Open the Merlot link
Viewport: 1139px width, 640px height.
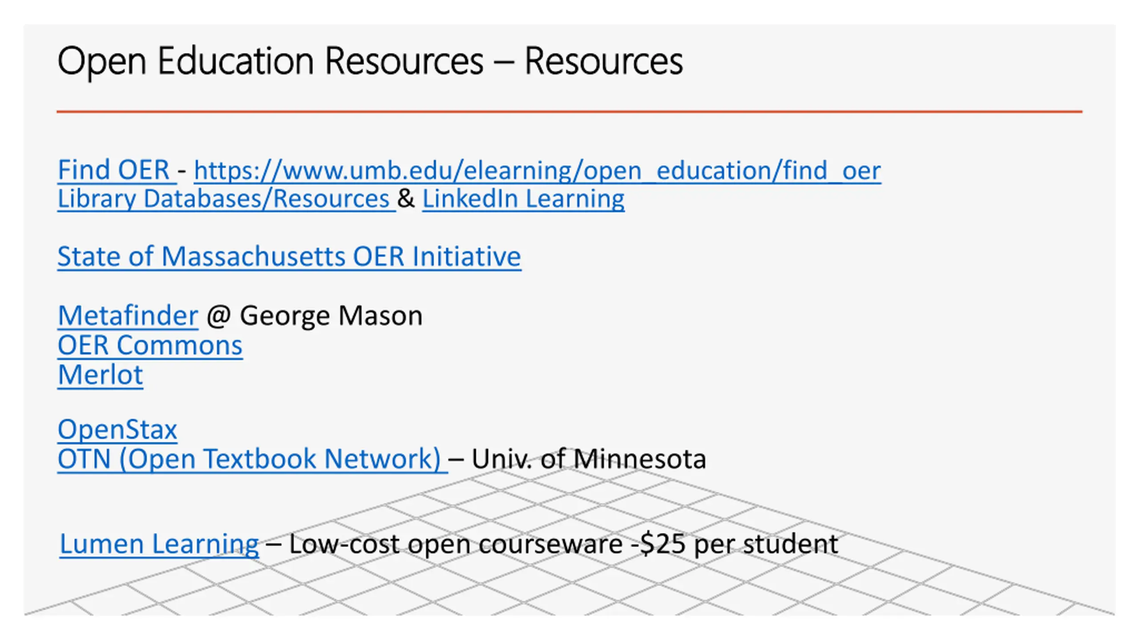pyautogui.click(x=100, y=375)
